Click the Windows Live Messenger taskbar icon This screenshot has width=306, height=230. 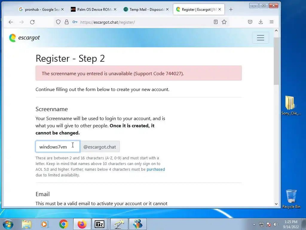coord(138,224)
